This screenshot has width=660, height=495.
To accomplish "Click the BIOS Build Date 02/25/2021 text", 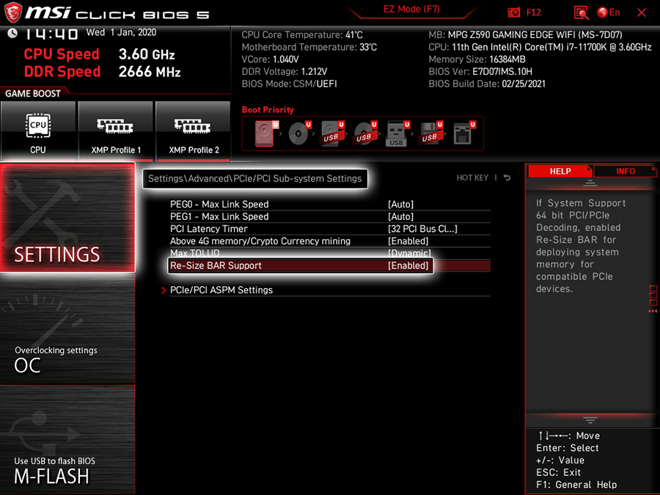I will (x=487, y=84).
